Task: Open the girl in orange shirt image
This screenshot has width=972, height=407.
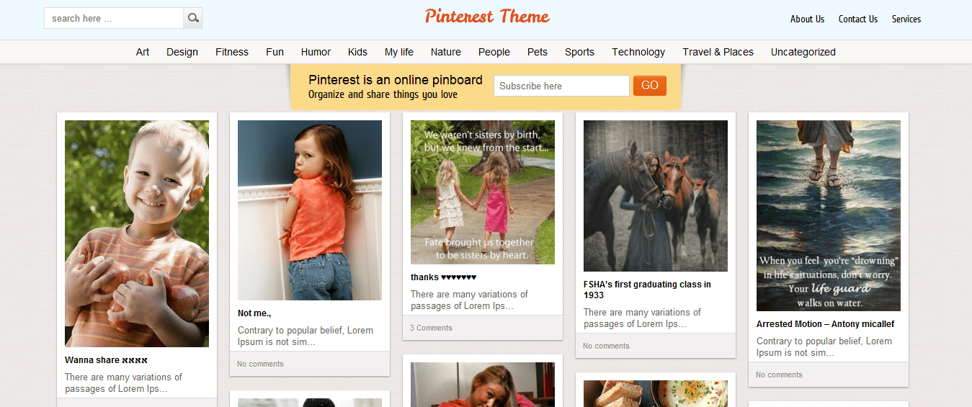Action: (310, 210)
